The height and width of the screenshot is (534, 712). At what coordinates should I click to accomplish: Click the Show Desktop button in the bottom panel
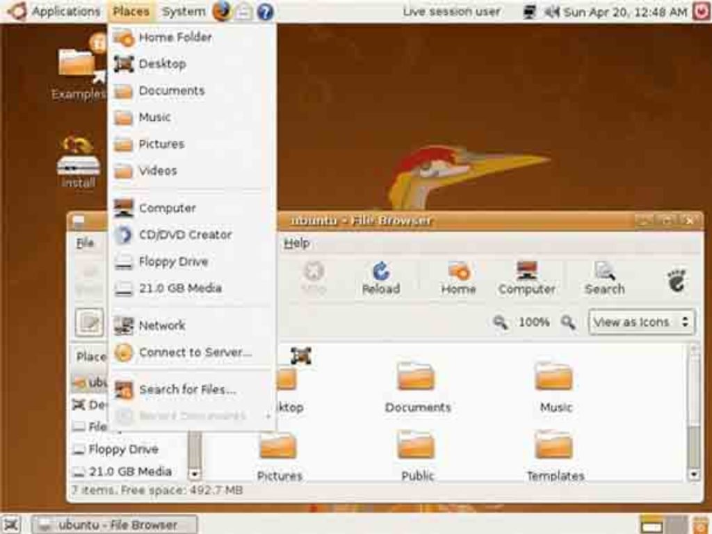(11, 524)
